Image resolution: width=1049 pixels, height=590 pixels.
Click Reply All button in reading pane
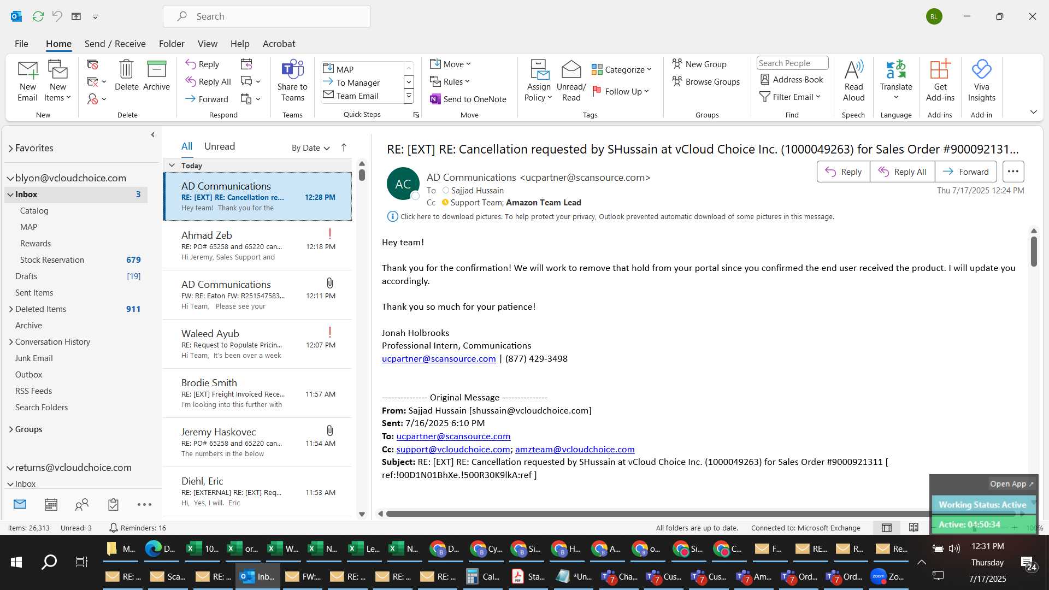point(902,172)
